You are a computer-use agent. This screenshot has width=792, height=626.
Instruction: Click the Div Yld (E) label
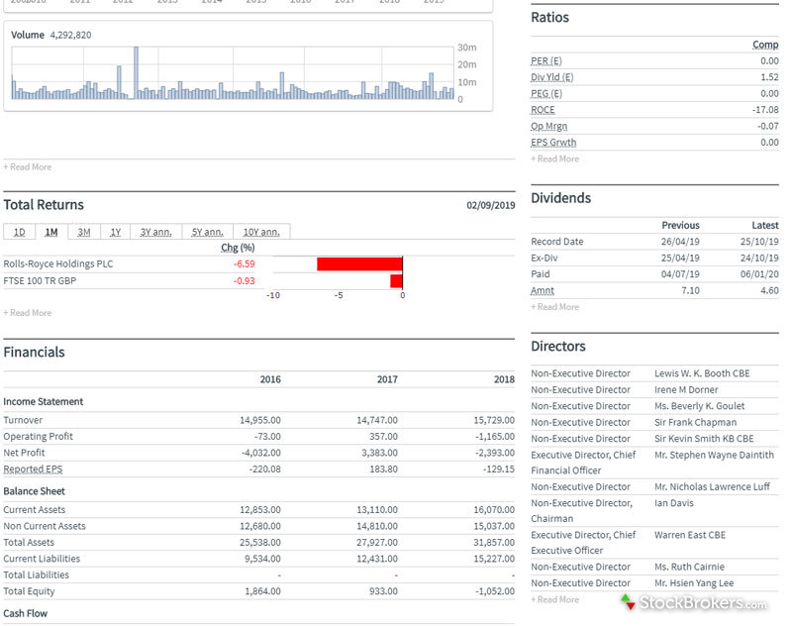point(552,77)
